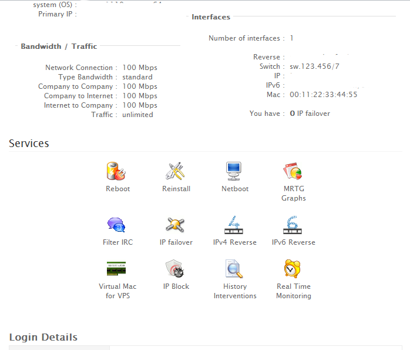Click the IPv4 Reverse icon
Image resolution: width=410 pixels, height=350 pixels.
click(234, 225)
